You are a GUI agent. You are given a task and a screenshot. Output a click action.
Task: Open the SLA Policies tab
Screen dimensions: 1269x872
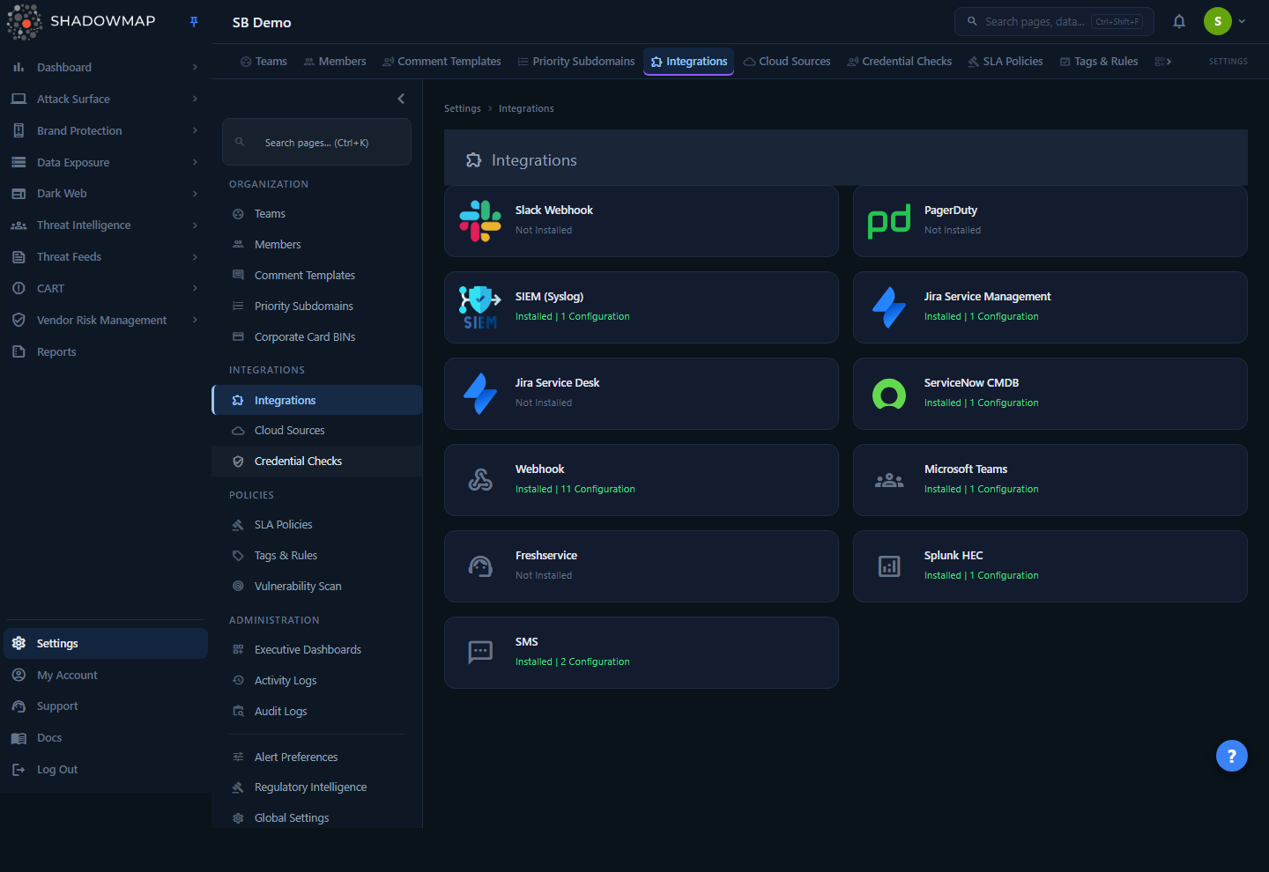click(x=1006, y=62)
